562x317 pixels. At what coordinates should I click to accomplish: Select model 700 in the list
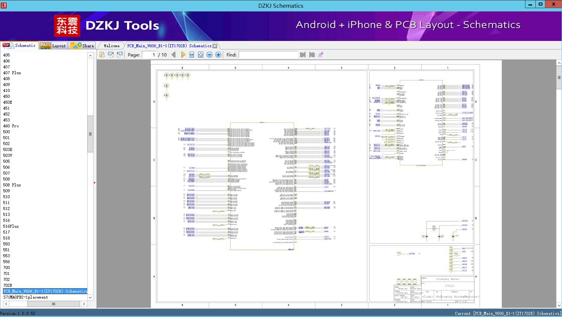tap(7, 268)
